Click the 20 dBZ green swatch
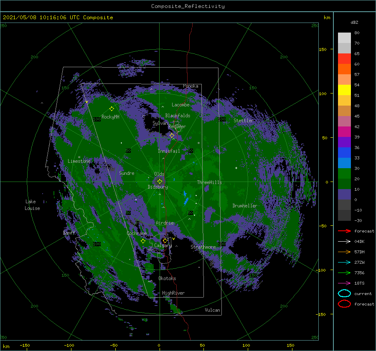The height and width of the screenshot is (351, 376). (344, 173)
